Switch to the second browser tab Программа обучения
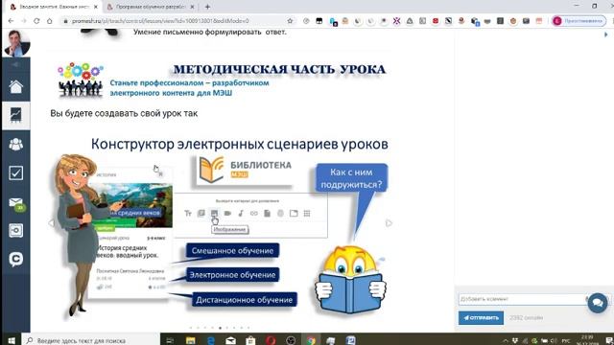The image size is (614, 345). [150, 7]
